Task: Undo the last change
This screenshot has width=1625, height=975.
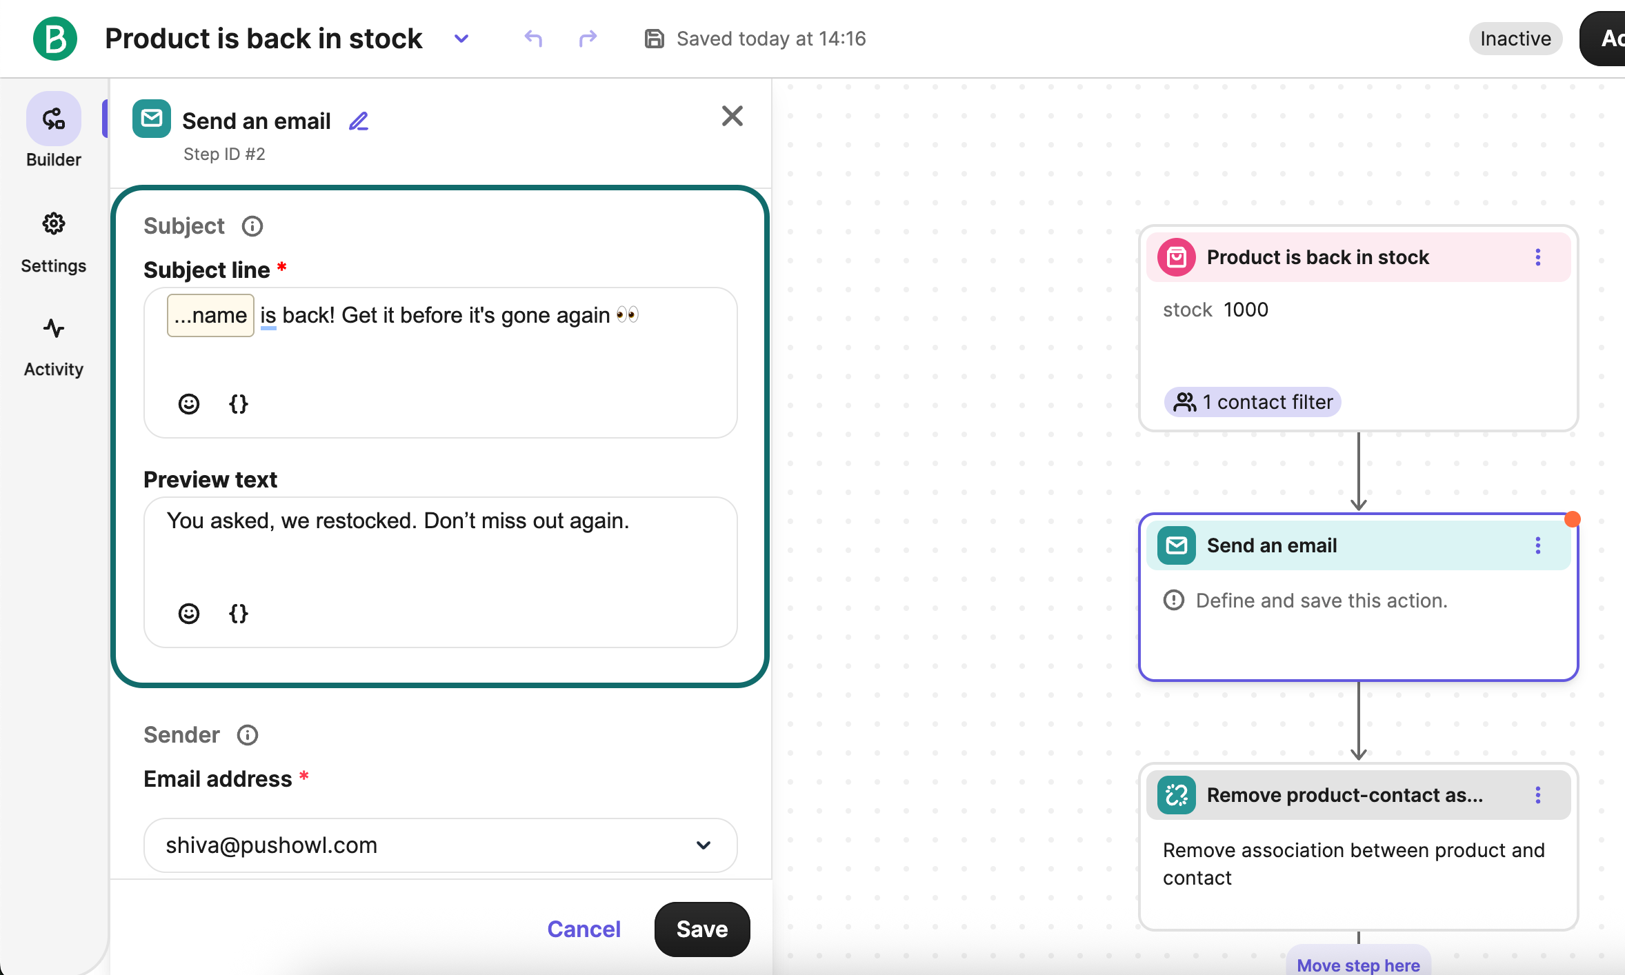Action: (x=532, y=39)
